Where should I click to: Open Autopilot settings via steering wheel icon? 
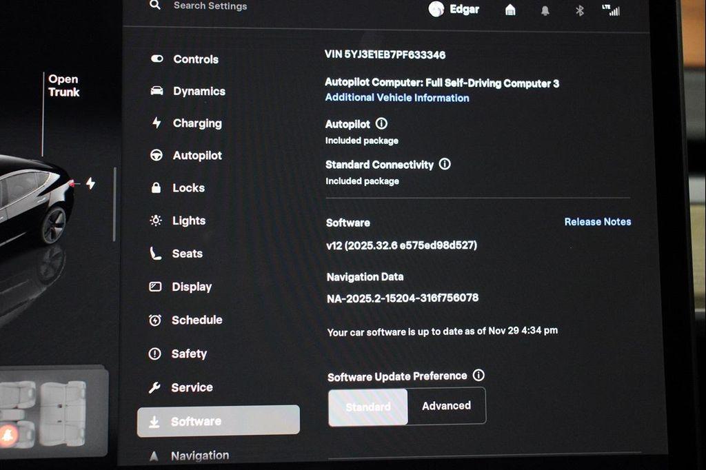pos(156,156)
